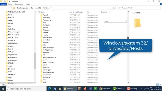Sort by Nome column header
The image size is (162, 91).
coord(43,12)
